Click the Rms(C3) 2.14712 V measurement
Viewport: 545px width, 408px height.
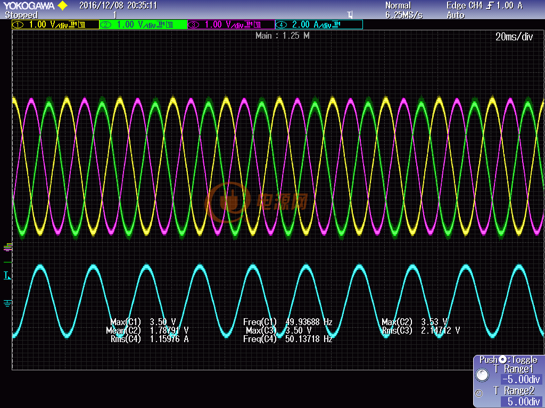(421, 330)
